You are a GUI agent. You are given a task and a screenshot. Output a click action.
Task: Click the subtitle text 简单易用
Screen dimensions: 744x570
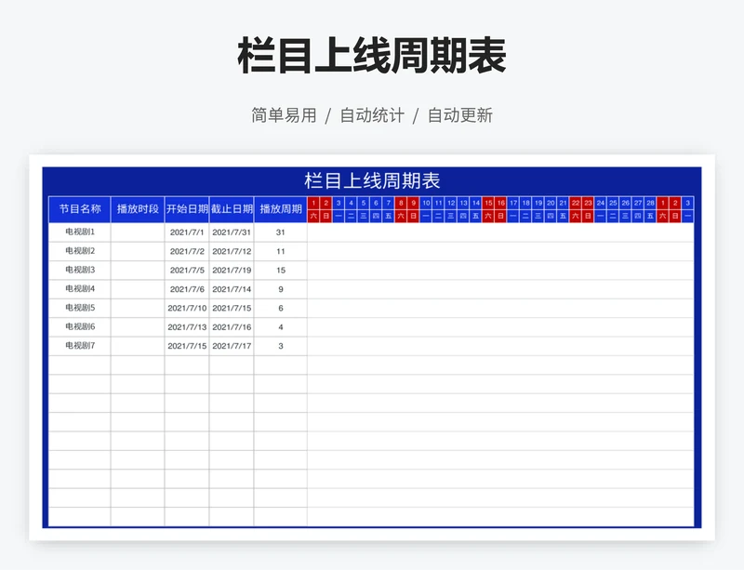point(284,115)
